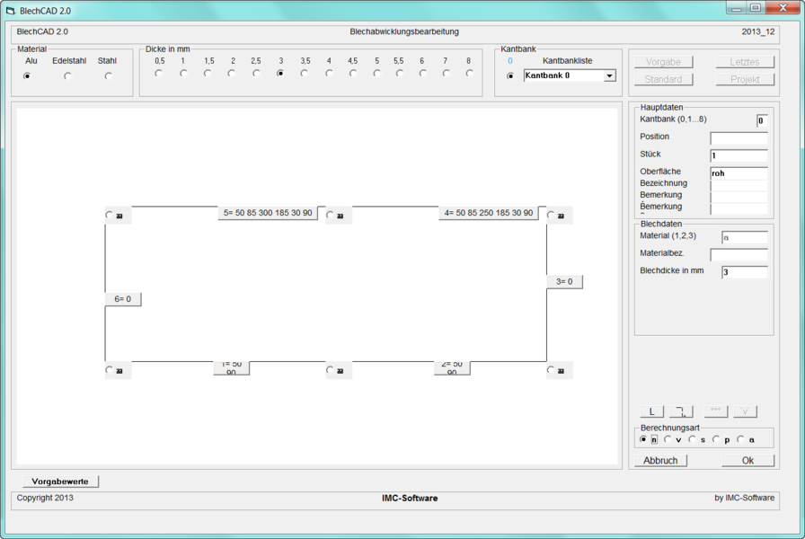Choose sheet thickness 0,5 mm
This screenshot has width=805, height=539.
[x=159, y=74]
